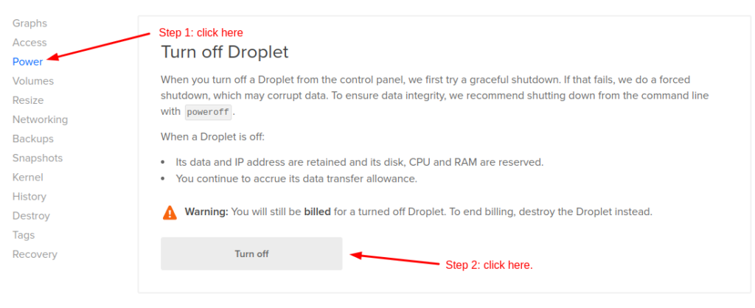Click the bold Warning label
The image size is (755, 308).
(x=206, y=211)
